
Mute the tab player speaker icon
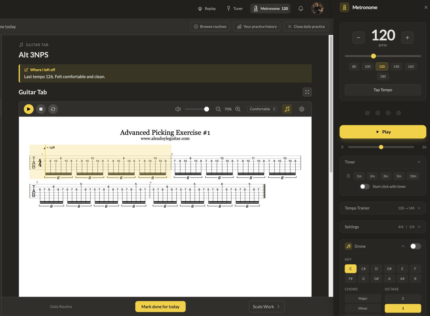[x=178, y=109]
